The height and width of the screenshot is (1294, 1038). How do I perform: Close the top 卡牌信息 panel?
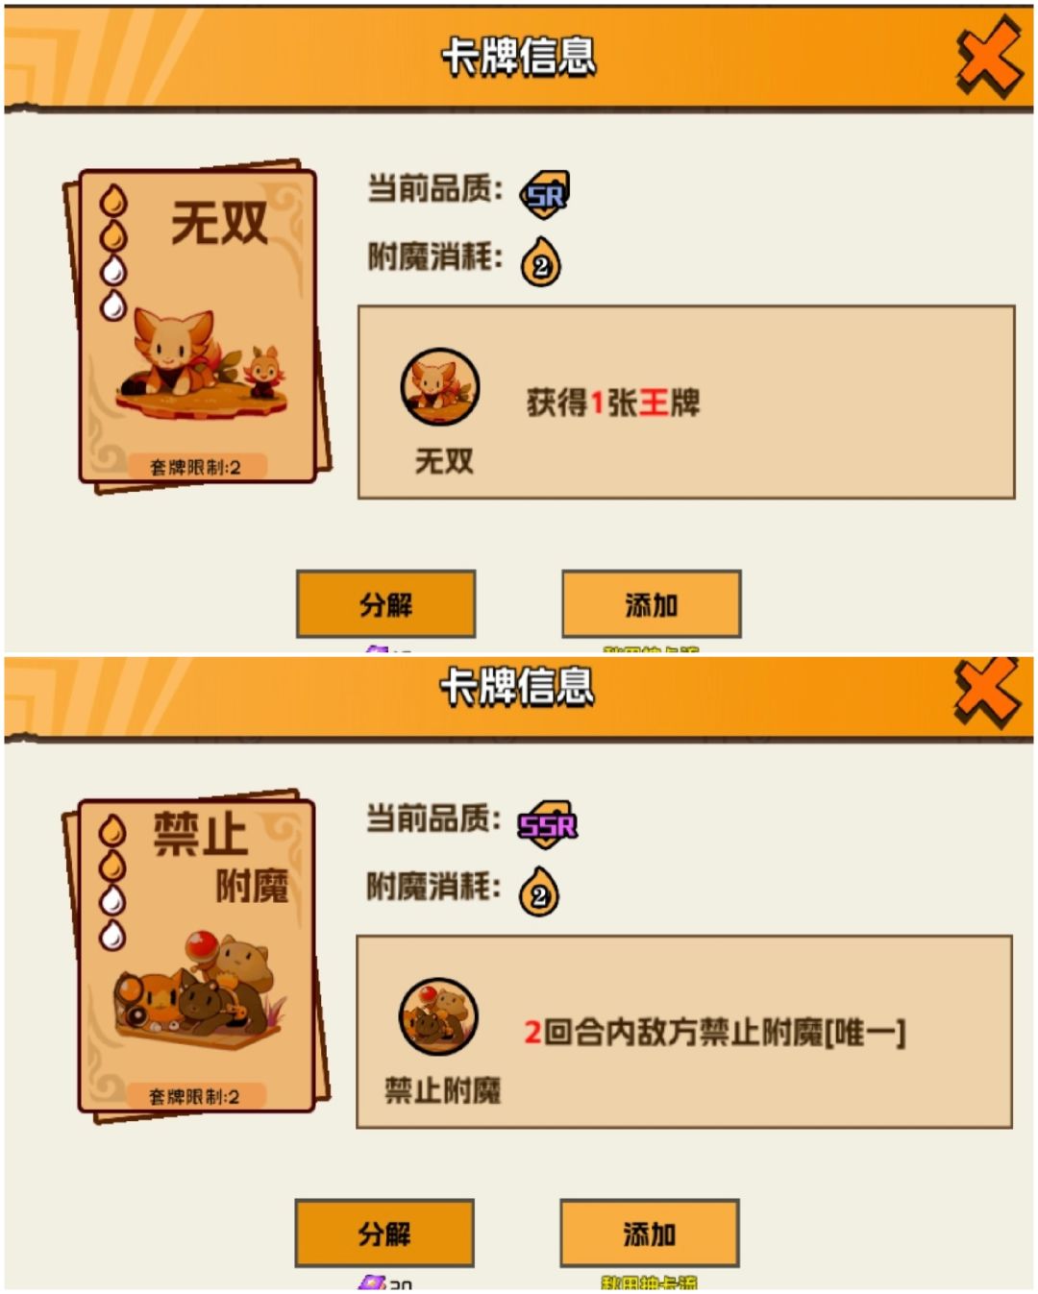click(x=989, y=59)
